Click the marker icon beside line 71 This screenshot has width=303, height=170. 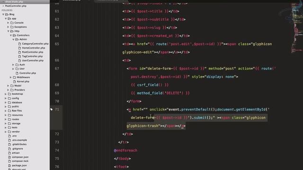(52, 110)
